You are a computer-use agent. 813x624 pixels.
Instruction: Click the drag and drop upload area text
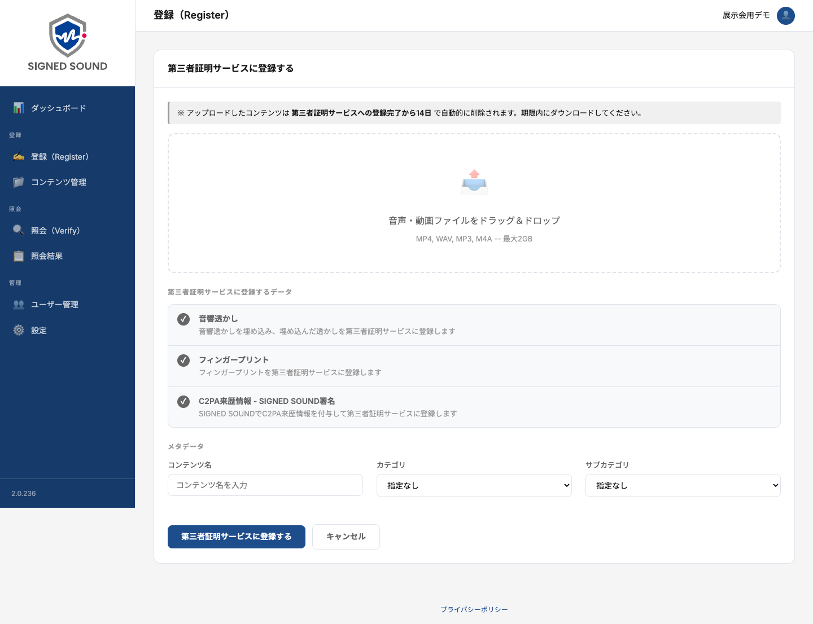(474, 221)
